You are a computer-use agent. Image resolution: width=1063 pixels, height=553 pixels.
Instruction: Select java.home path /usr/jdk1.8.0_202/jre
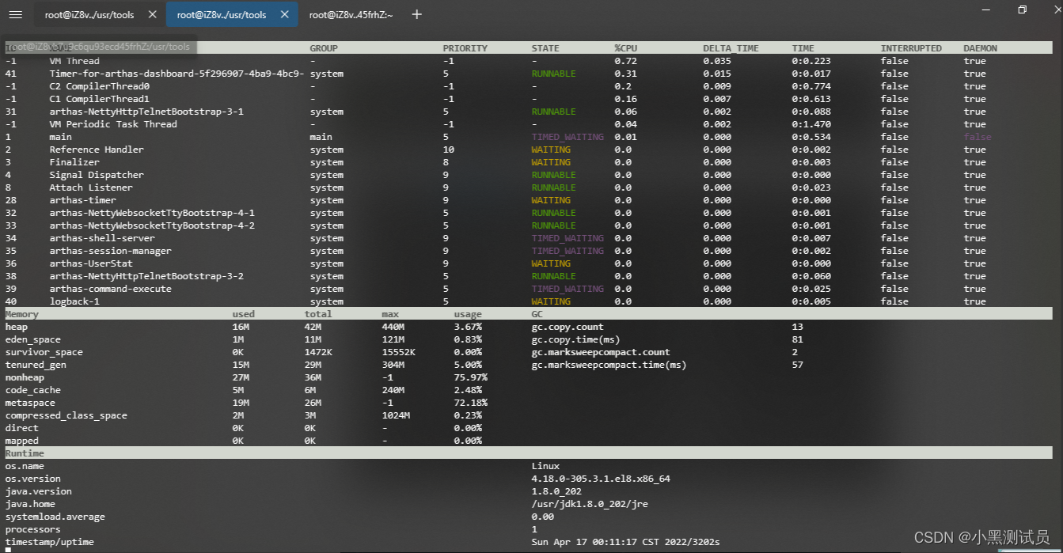pos(590,504)
